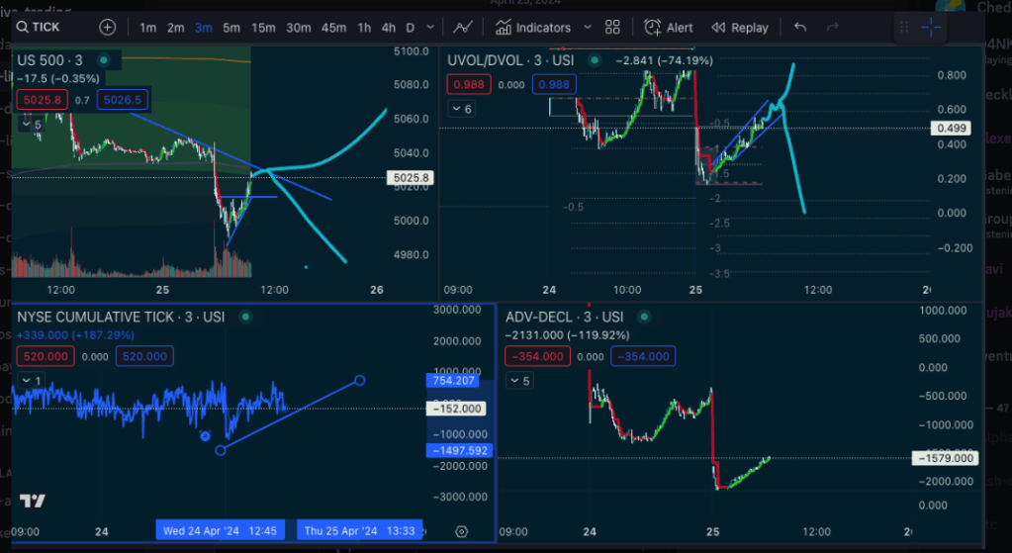Click the add symbol plus icon
This screenshot has width=1012, height=553.
coord(108,28)
